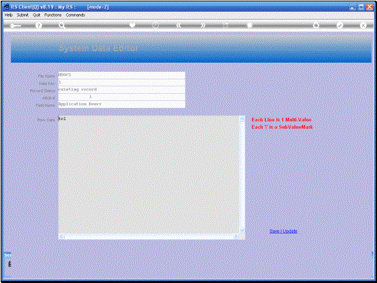Click the checkmark confirm icon
This screenshot has width=377, height=283.
click(339, 25)
